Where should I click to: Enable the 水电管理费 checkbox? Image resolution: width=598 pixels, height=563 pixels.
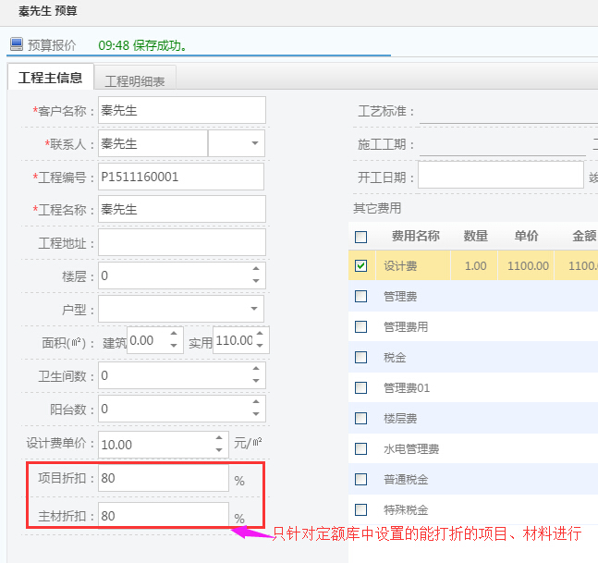pyautogui.click(x=361, y=449)
